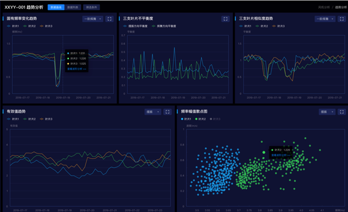Fullscreen the 有效值趋势 chart panel
The width and height of the screenshot is (348, 212).
tap(168, 112)
